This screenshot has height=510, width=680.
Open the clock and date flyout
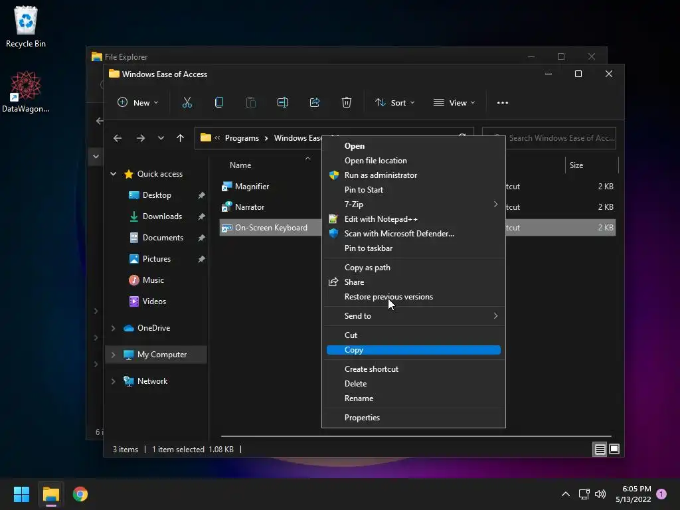coord(633,494)
